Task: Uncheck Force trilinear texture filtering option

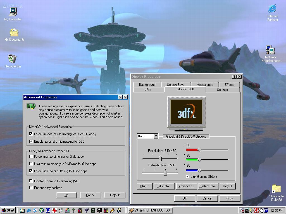Action: point(31,134)
